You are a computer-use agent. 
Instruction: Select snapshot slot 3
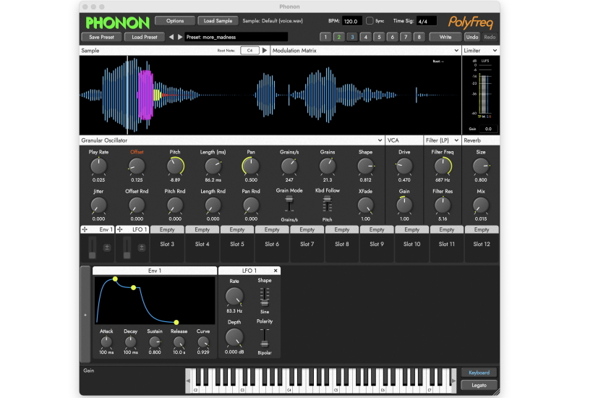(352, 37)
